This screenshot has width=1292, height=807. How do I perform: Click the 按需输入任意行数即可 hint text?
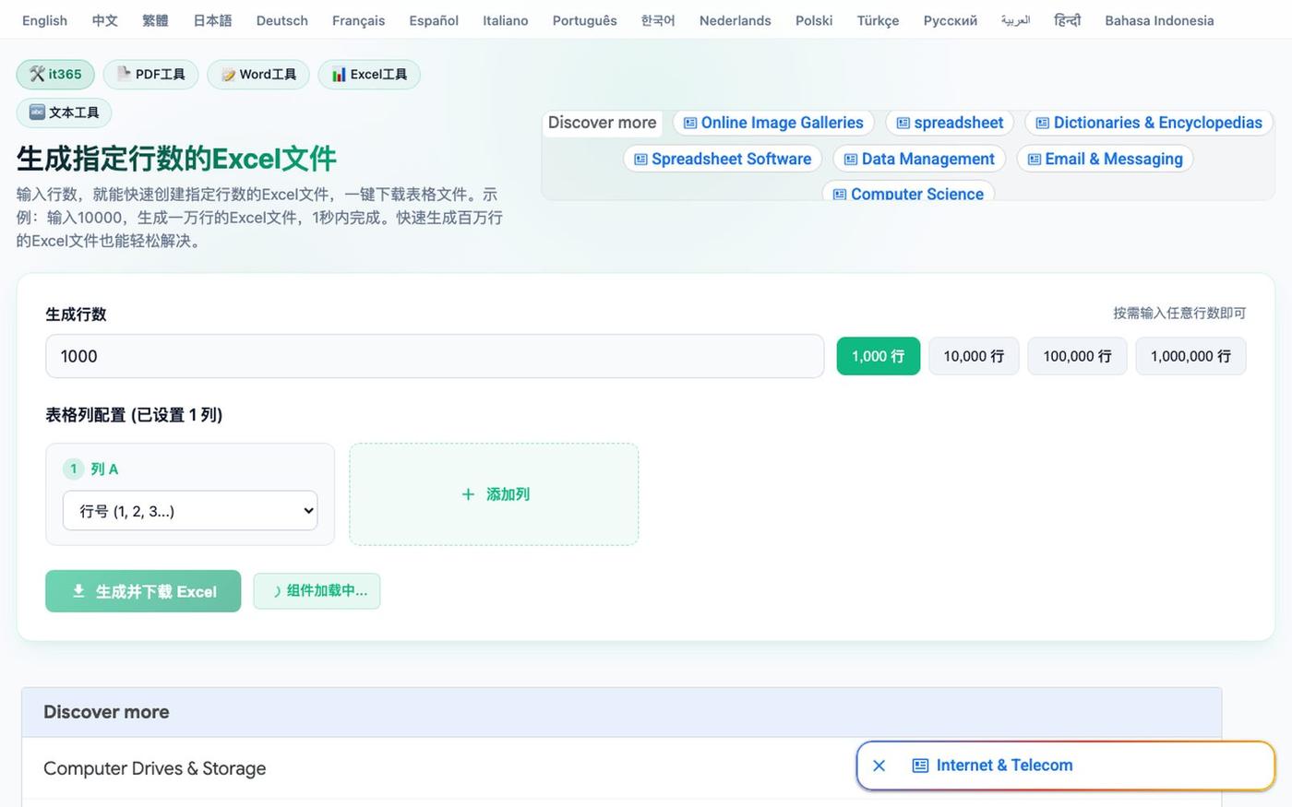pyautogui.click(x=1179, y=314)
